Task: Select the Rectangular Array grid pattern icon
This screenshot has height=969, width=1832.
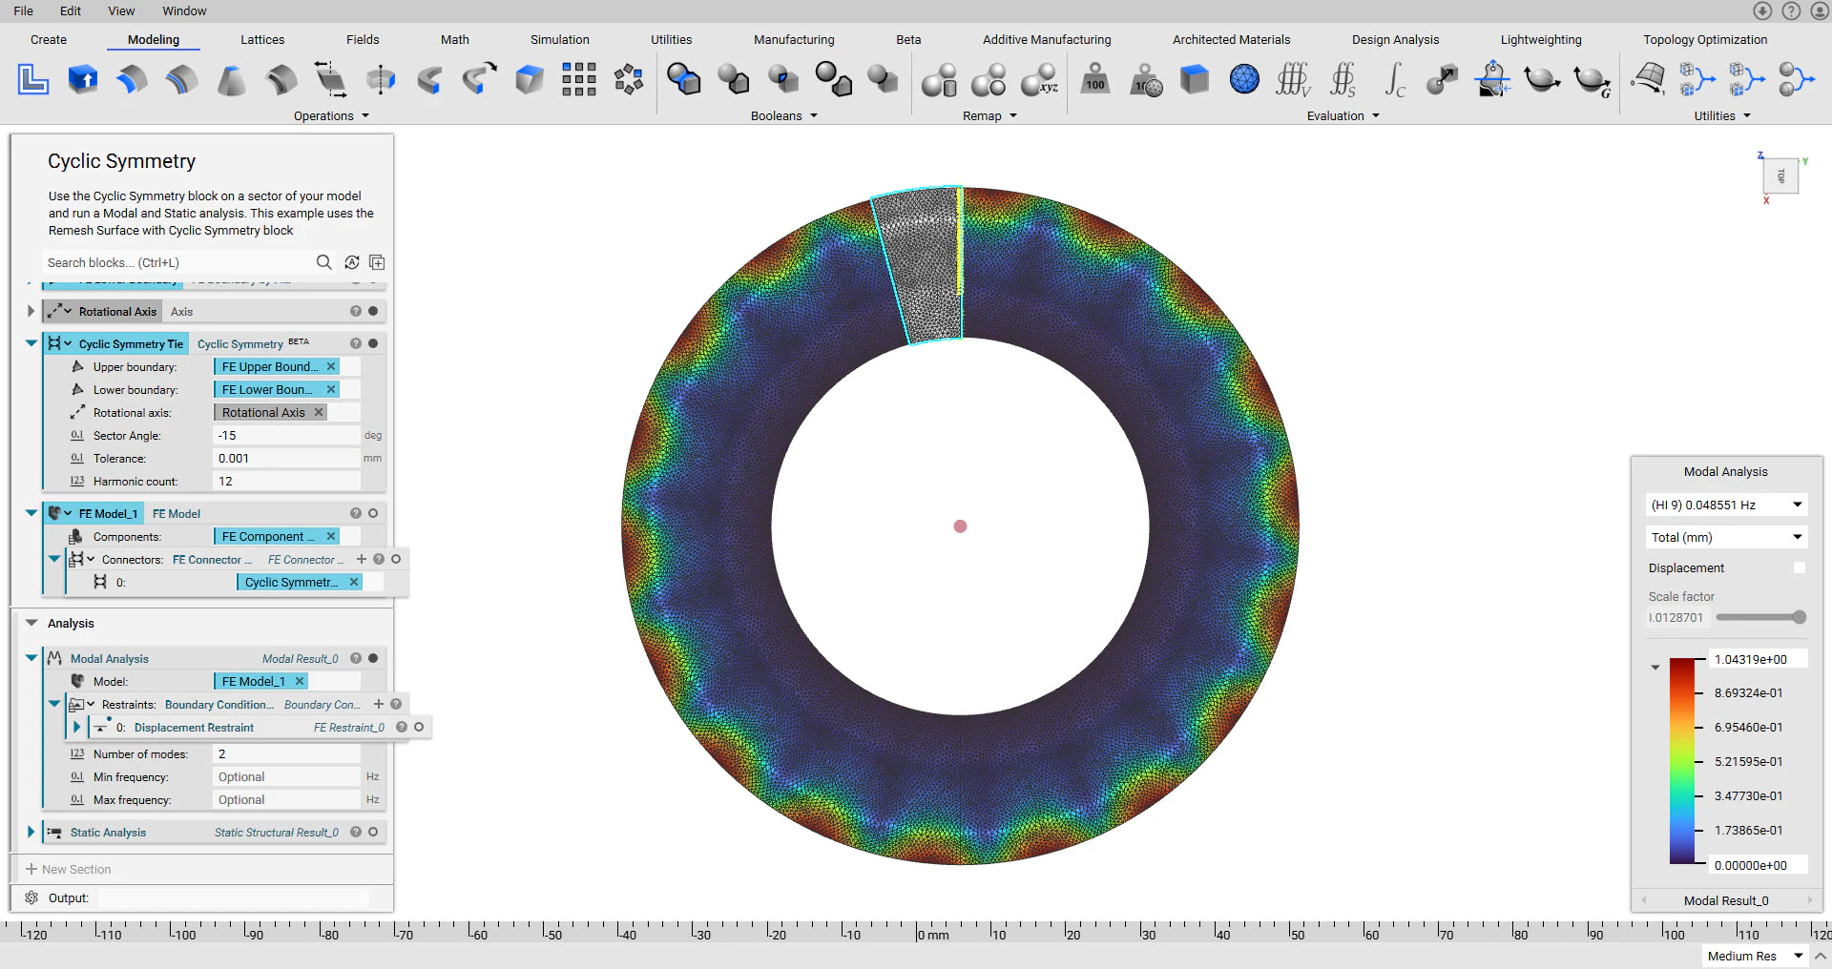Action: 578,79
